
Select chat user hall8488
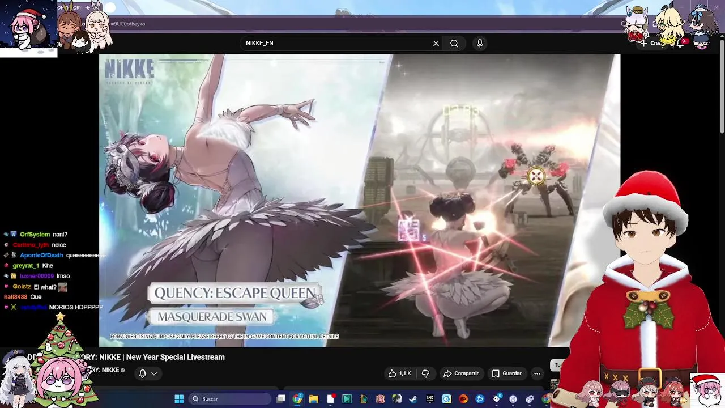16,297
